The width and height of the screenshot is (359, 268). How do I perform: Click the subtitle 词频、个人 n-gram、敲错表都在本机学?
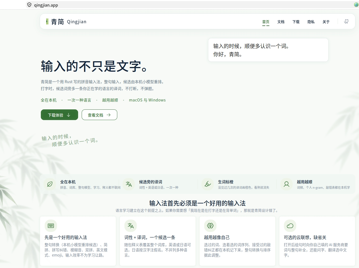pyautogui.click(x=323, y=188)
